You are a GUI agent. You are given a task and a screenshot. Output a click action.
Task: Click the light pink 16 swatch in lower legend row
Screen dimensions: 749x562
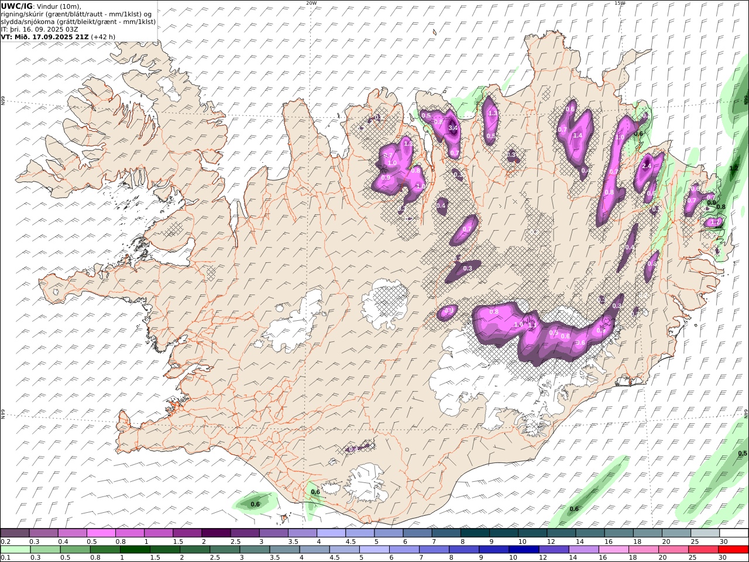click(x=613, y=549)
